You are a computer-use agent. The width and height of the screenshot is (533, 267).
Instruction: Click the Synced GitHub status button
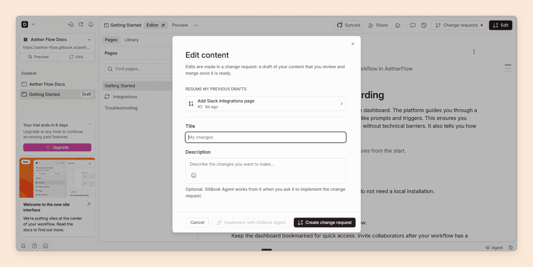[x=348, y=25]
